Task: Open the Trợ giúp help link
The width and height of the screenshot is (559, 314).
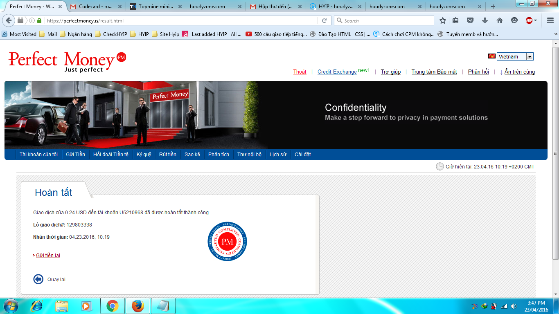Action: [391, 72]
